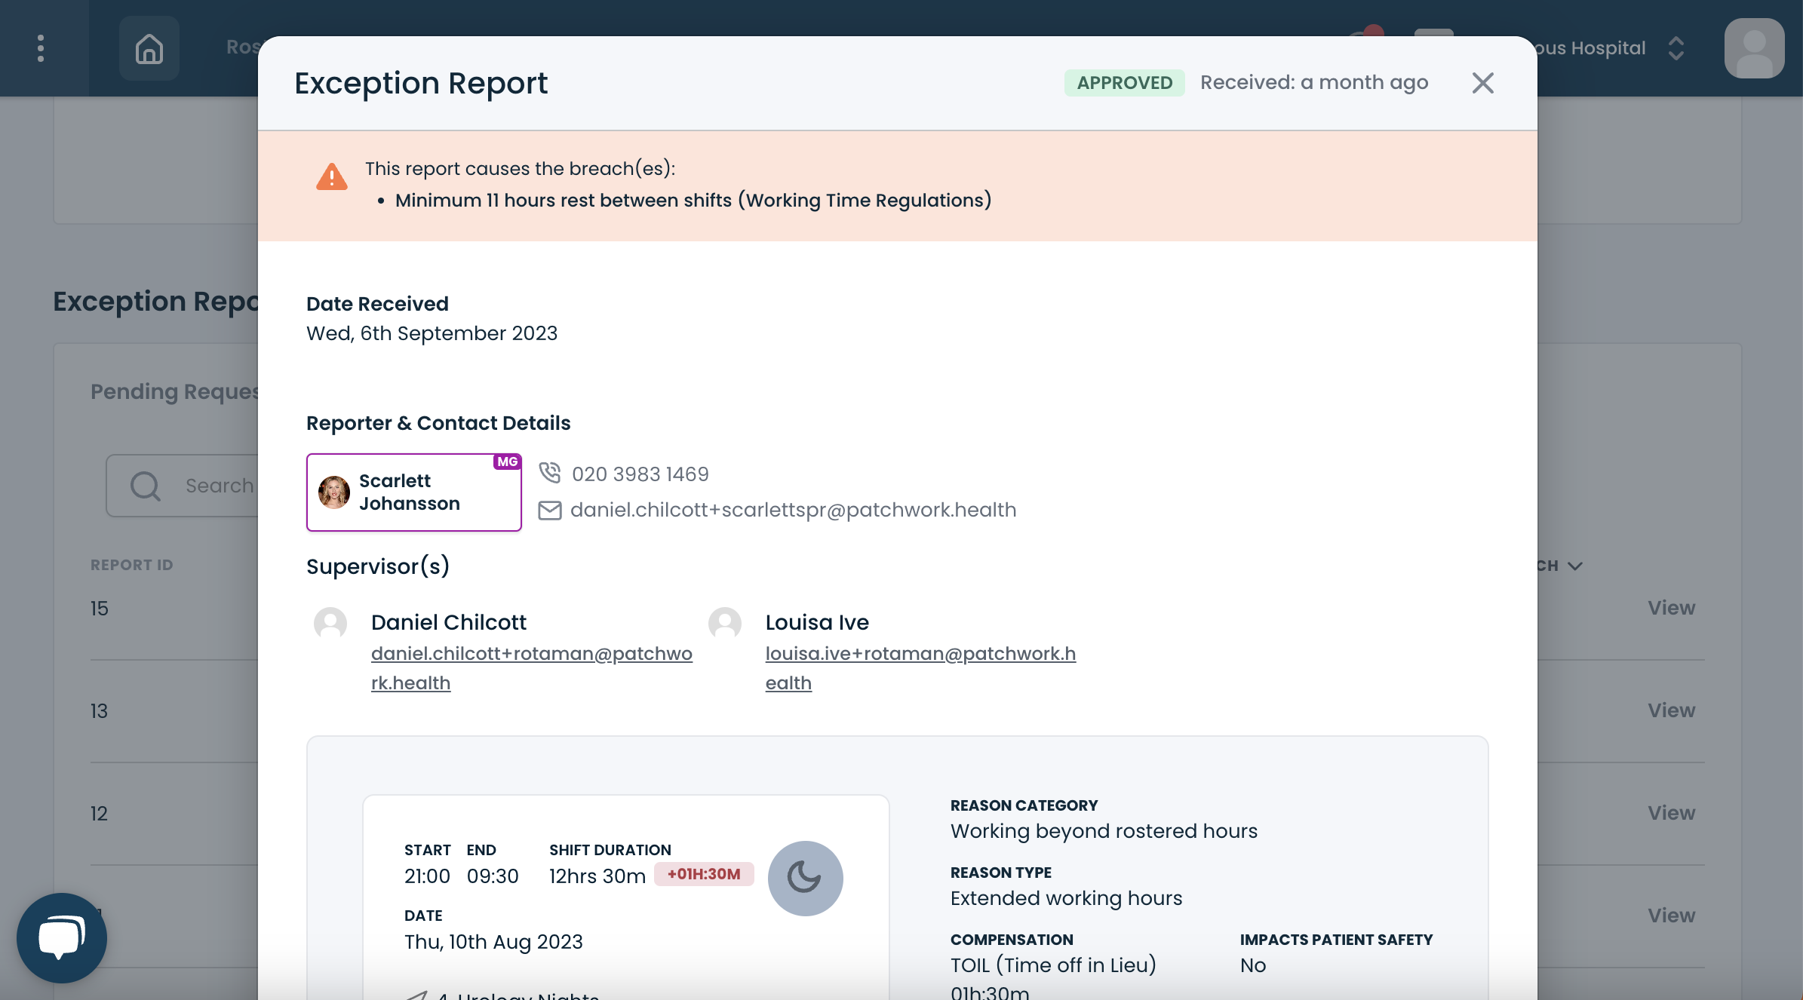Click the MG badge on reporter card

[507, 462]
